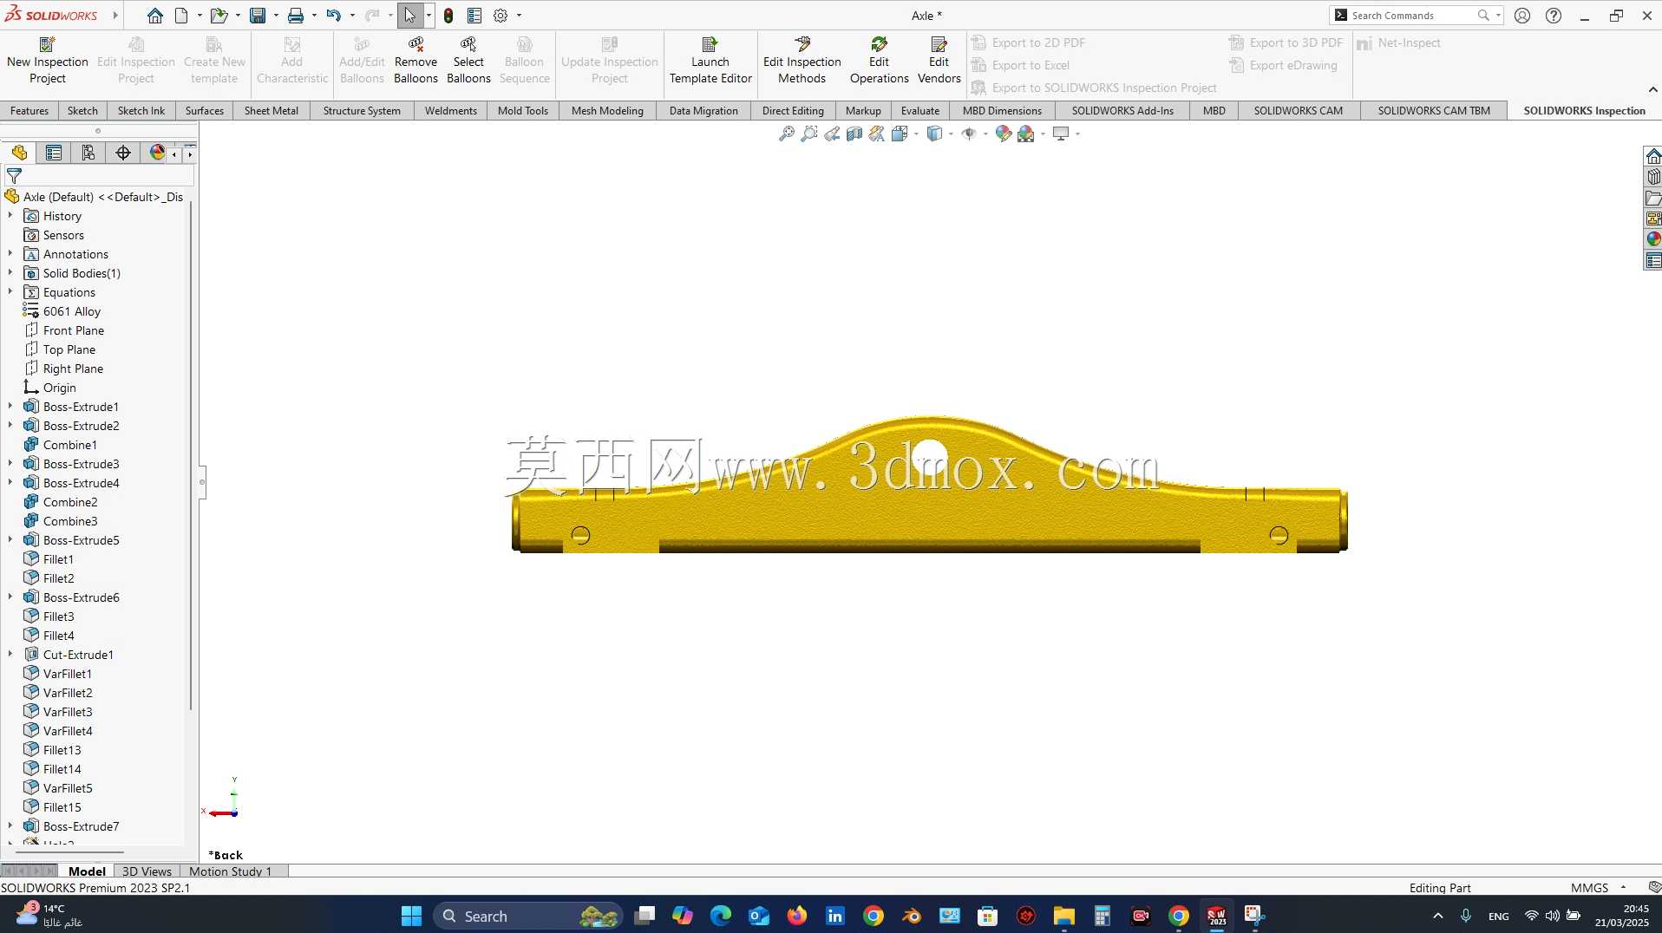
Task: Expand the History node in the tree
Action: (10, 215)
